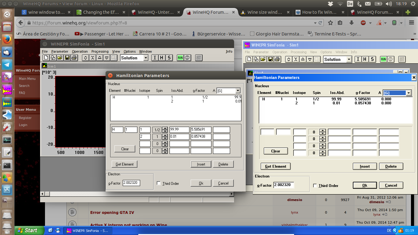Click Insert button in gray Hamiltonian dialog
Screen dimensions: 418x235
(201, 164)
